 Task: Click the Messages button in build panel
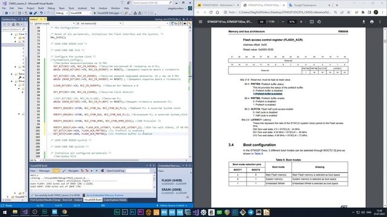[x=44, y=171]
